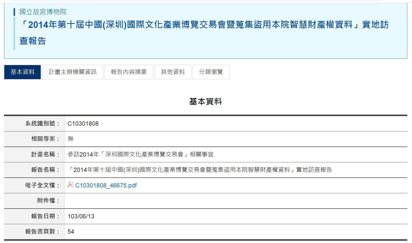This screenshot has height=243, width=412.
Task: Click the 基本資料 section heading
Action: click(205, 102)
